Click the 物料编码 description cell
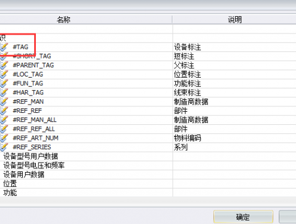 tap(234, 138)
